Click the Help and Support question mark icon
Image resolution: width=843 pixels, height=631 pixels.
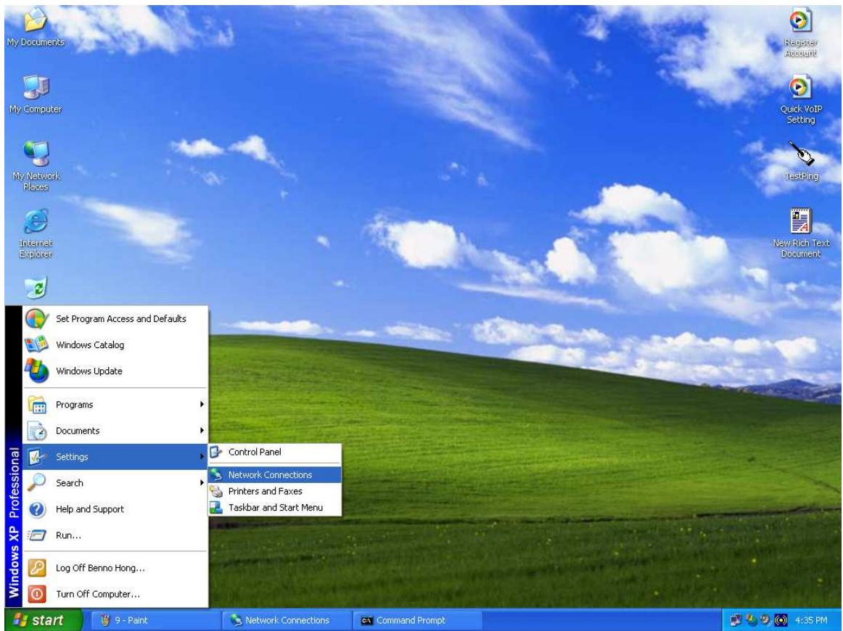pyautogui.click(x=36, y=509)
